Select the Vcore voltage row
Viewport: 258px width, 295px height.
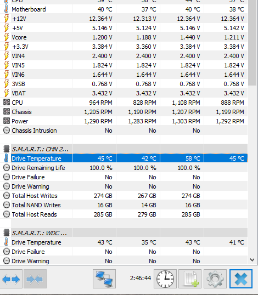pyautogui.click(x=124, y=37)
